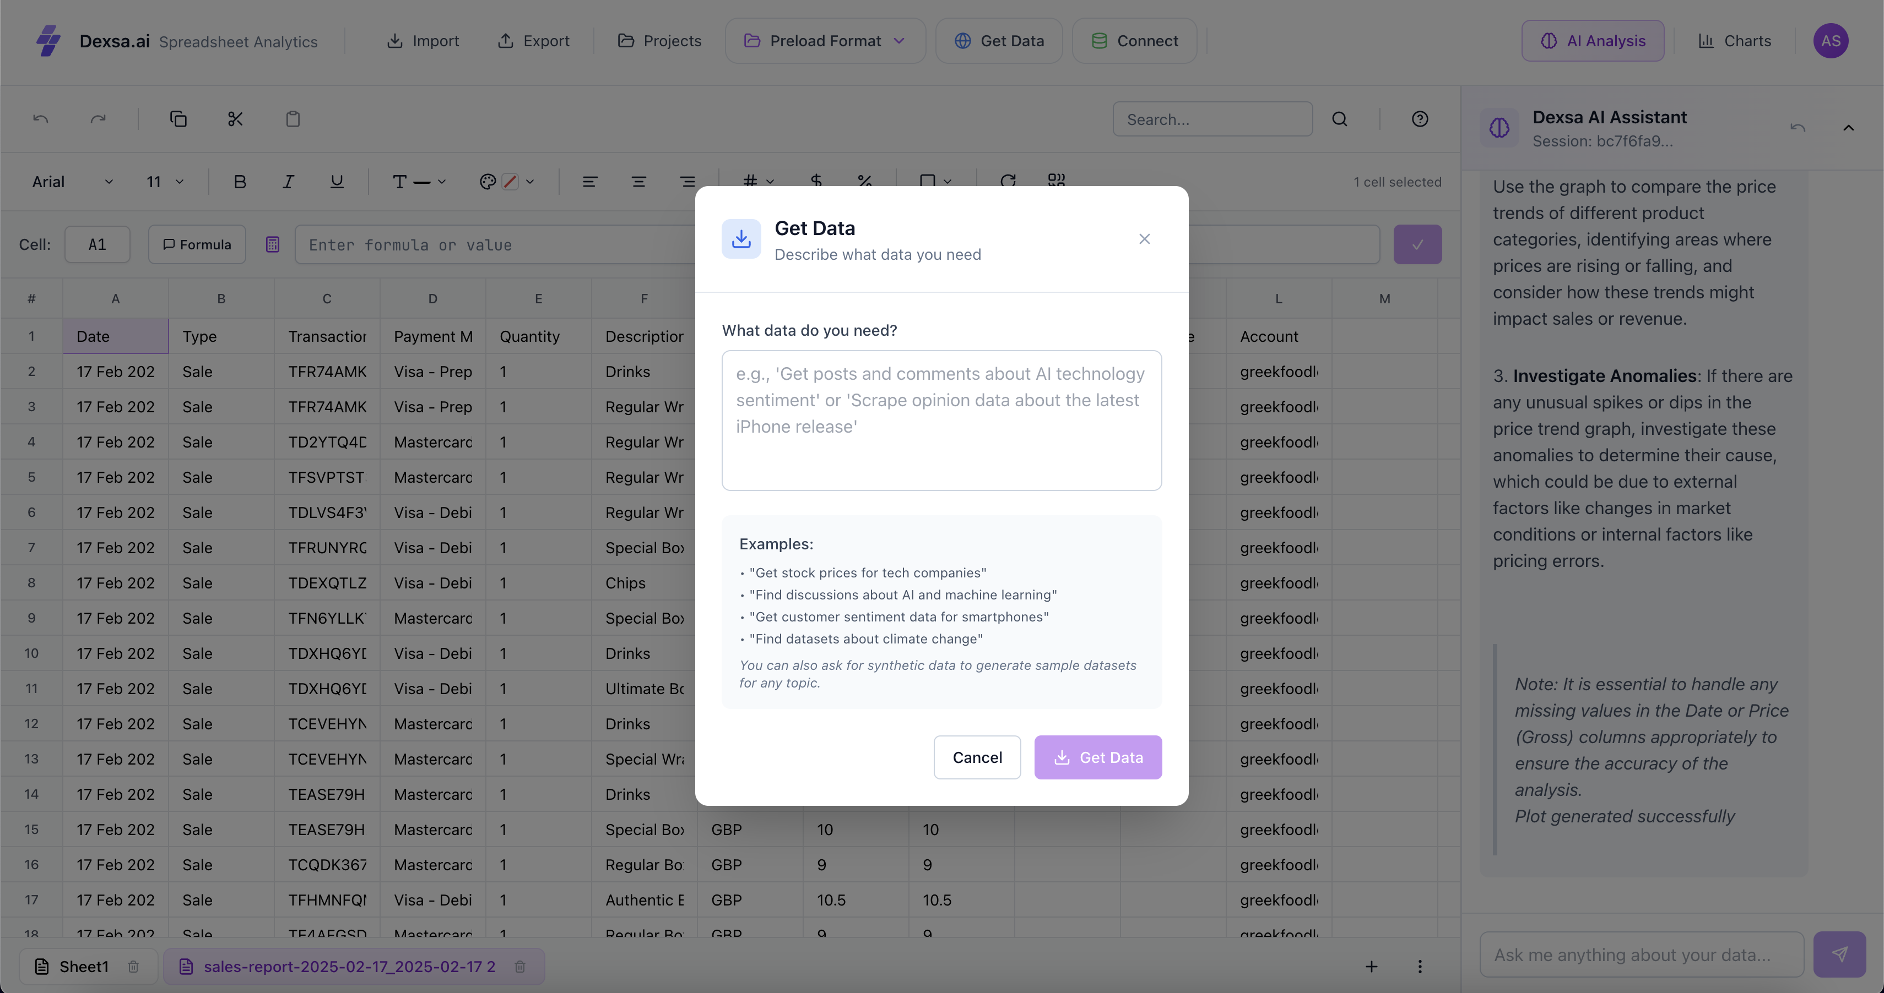This screenshot has height=993, width=1884.
Task: Click the 'Ultimate Bo' cell in row 11
Action: 645,688
